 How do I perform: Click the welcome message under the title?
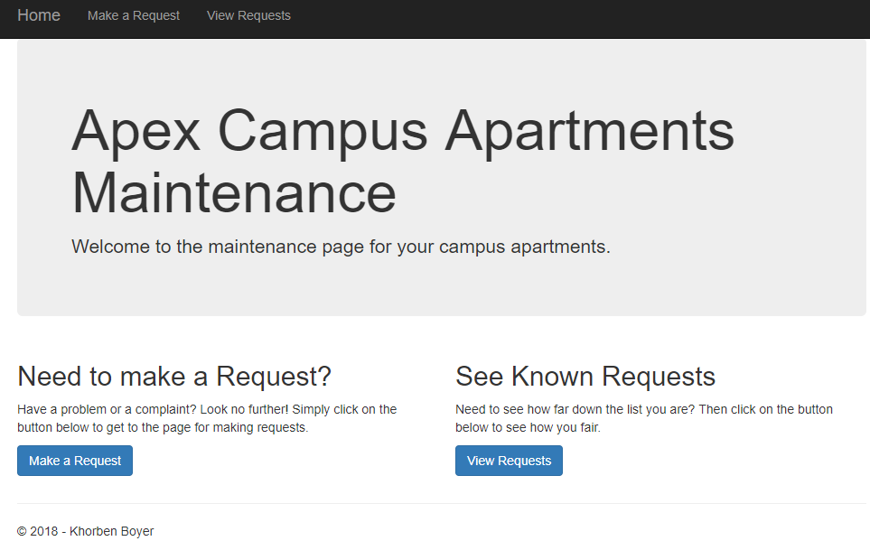(341, 247)
